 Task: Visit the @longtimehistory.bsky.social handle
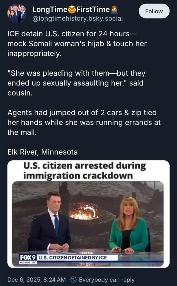77,19
